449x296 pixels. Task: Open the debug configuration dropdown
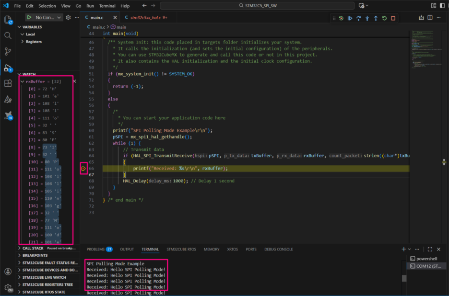[x=48, y=18]
